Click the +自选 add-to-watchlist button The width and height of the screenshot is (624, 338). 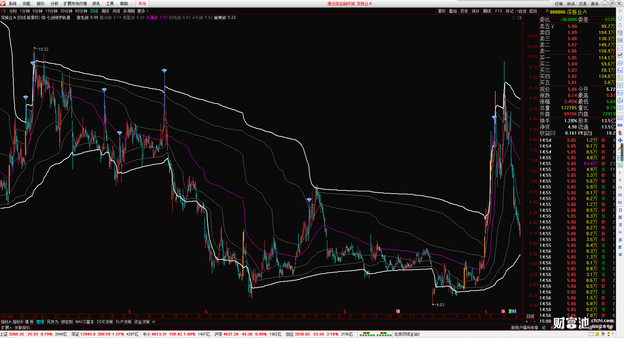tap(522, 11)
